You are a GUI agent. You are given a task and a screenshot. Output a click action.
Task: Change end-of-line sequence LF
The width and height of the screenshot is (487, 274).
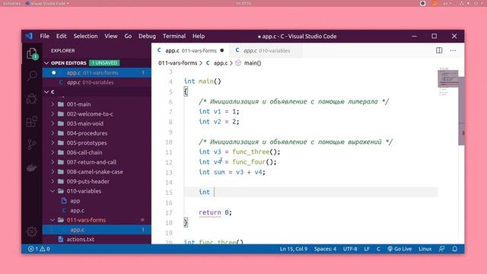(x=367, y=249)
